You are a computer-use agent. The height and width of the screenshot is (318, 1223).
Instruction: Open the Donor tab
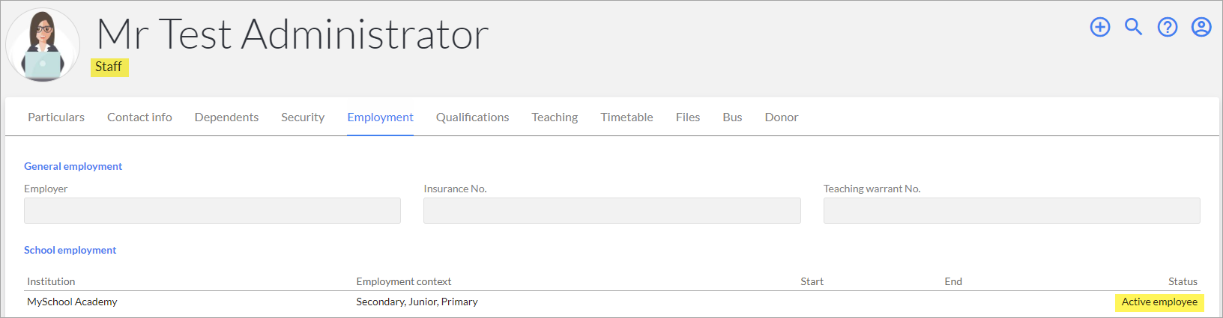tap(782, 117)
